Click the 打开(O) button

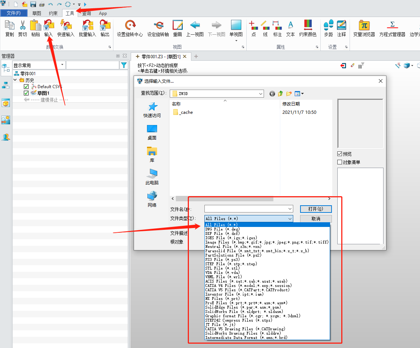[x=316, y=209]
